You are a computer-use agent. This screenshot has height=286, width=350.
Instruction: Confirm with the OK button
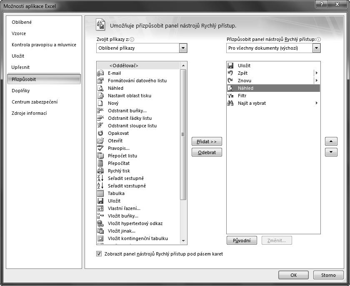pos(293,275)
